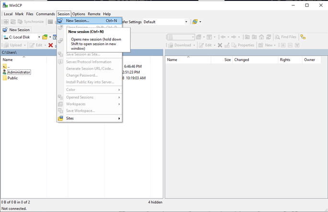Click the remote Forward arrow icon

(x=234, y=37)
